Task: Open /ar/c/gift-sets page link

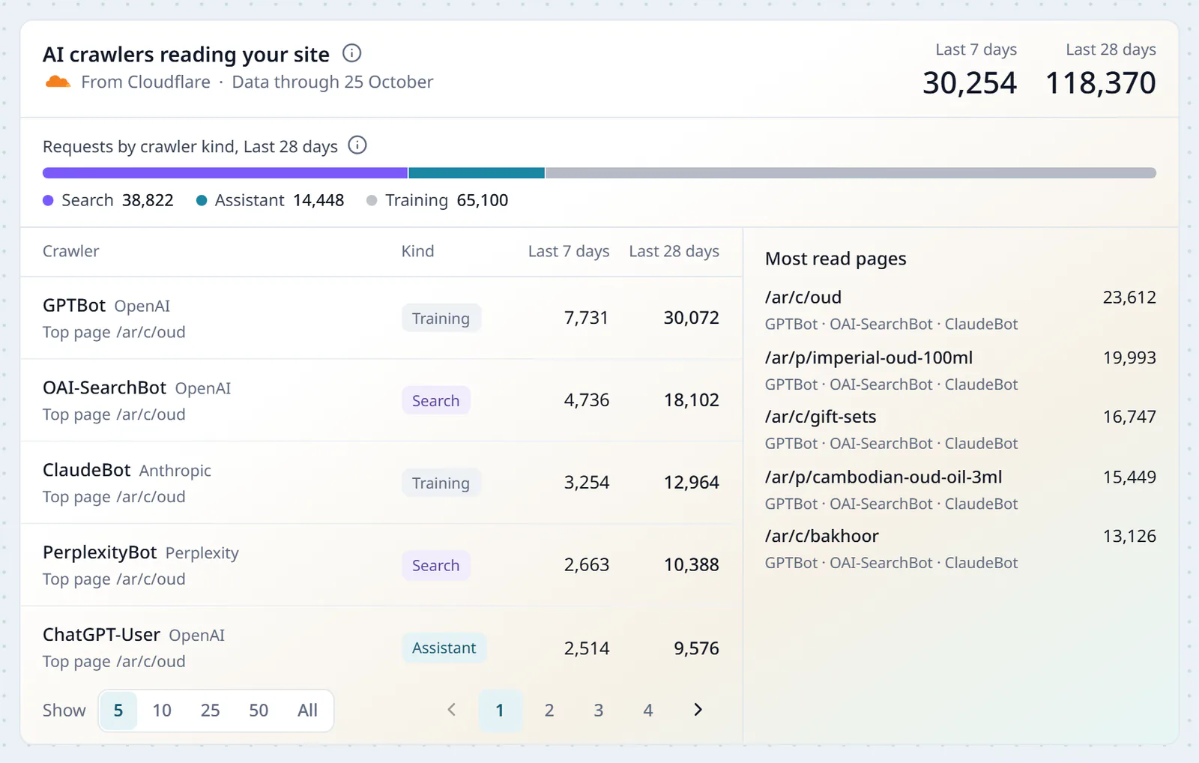Action: 821,417
